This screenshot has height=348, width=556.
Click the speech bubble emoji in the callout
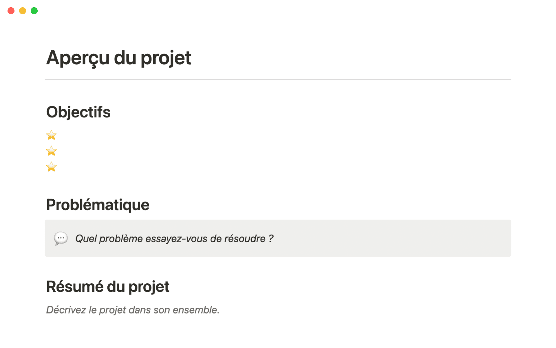60,238
